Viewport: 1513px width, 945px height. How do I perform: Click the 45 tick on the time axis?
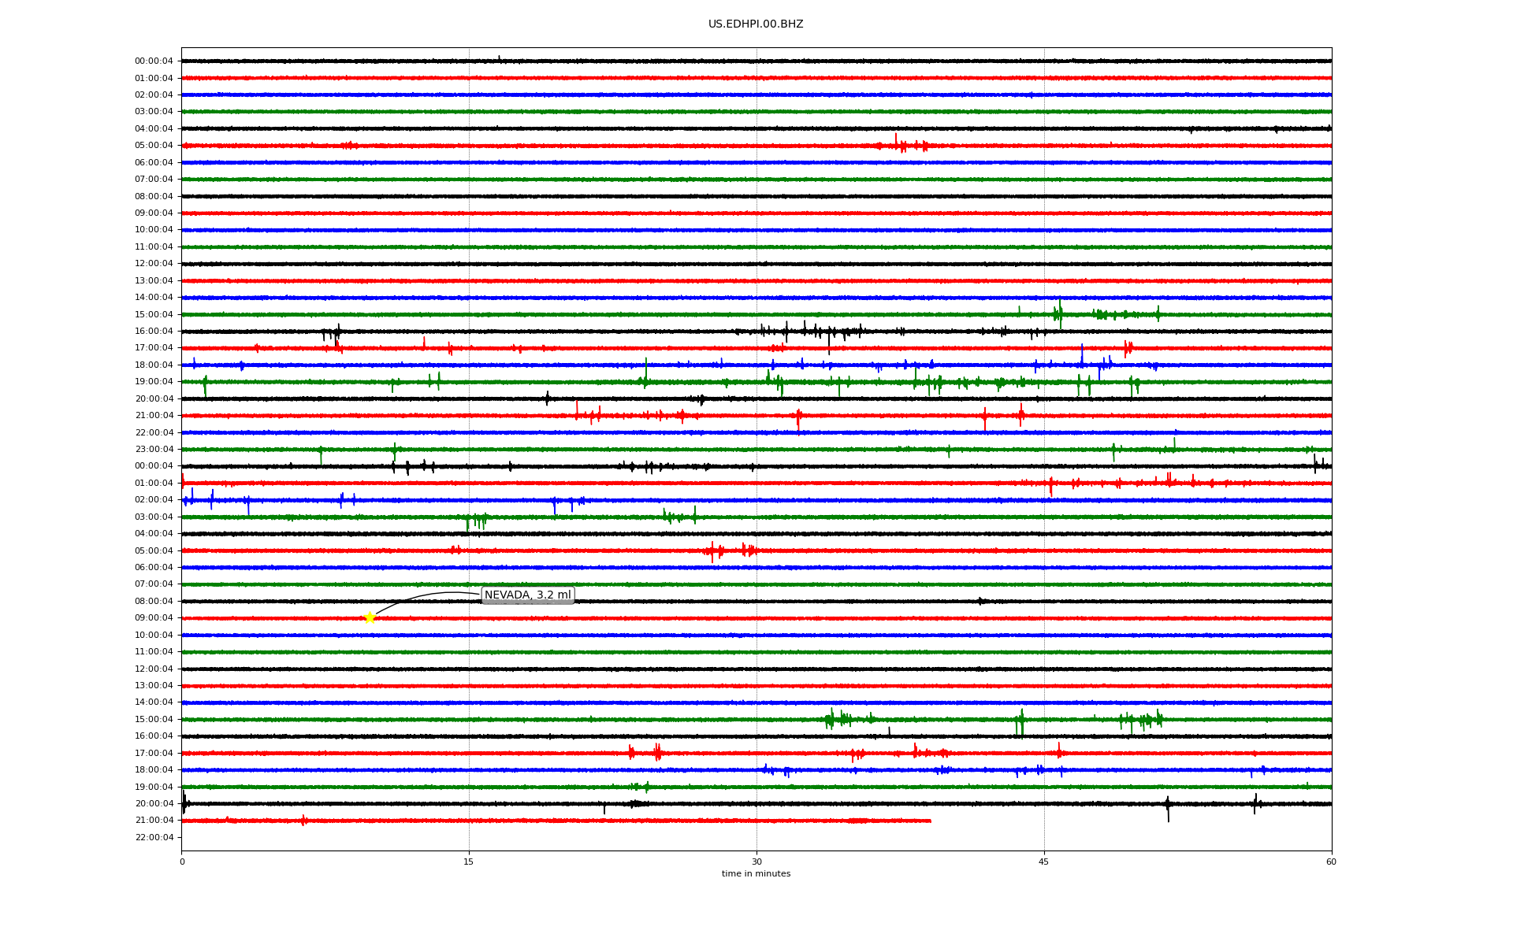tap(1044, 862)
